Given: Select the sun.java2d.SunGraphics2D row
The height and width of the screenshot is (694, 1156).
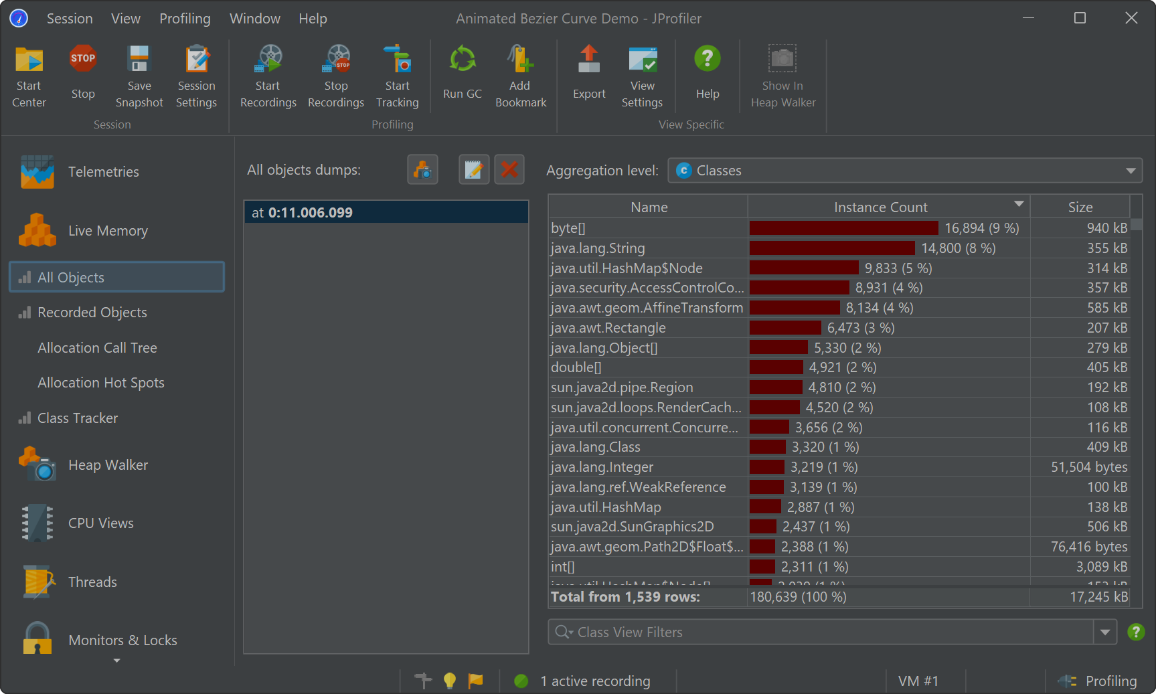Looking at the screenshot, I should (839, 527).
